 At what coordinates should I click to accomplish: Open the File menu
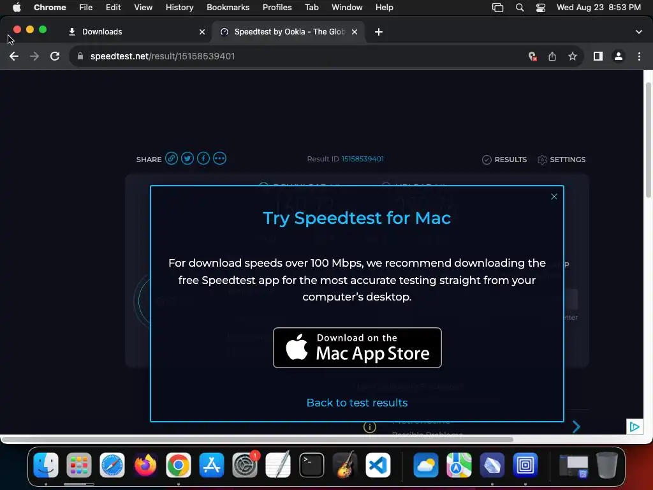tap(86, 8)
